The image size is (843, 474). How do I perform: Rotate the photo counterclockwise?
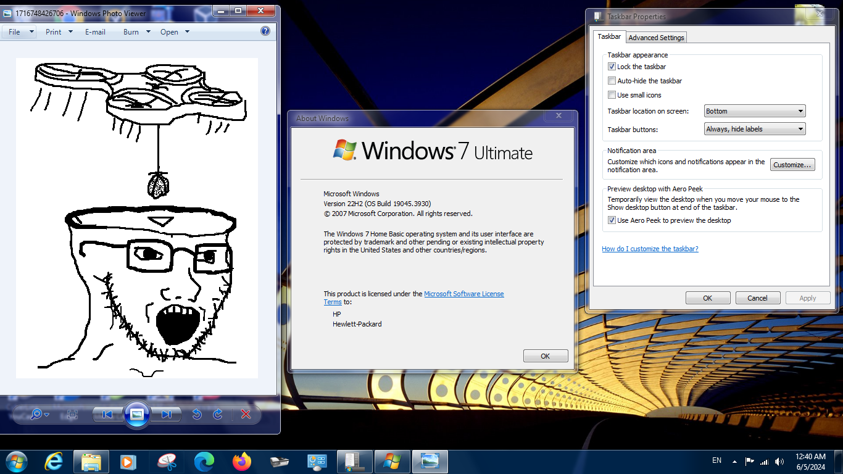[197, 414]
